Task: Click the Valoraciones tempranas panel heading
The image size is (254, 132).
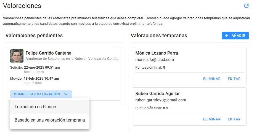Action: click(x=159, y=36)
